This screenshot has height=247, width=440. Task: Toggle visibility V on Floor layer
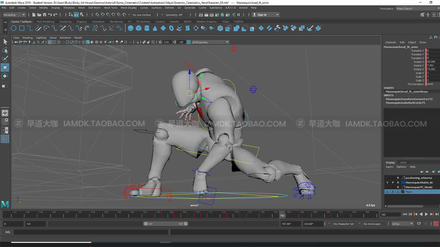387,192
